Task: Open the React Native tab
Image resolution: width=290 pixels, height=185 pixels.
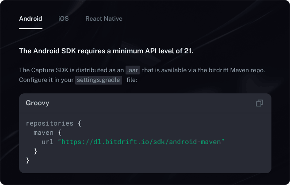Action: (103, 18)
